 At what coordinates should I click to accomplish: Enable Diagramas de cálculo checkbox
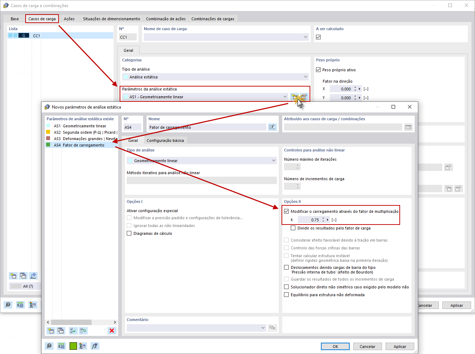pos(129,233)
